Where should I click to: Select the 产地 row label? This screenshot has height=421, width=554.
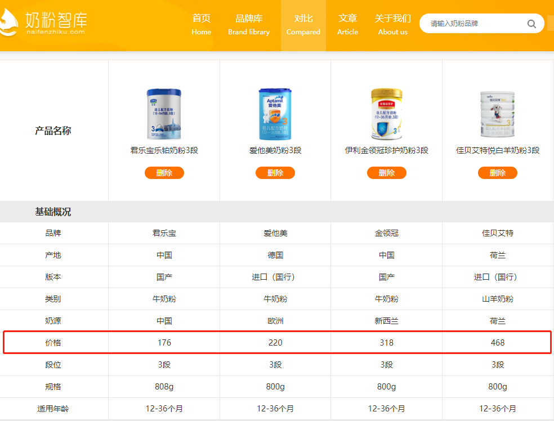(53, 255)
